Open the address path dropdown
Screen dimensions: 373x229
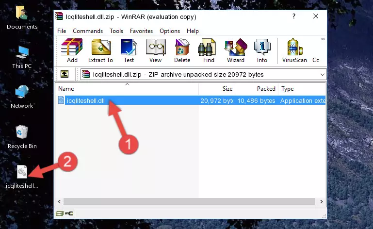pyautogui.click(x=323, y=75)
